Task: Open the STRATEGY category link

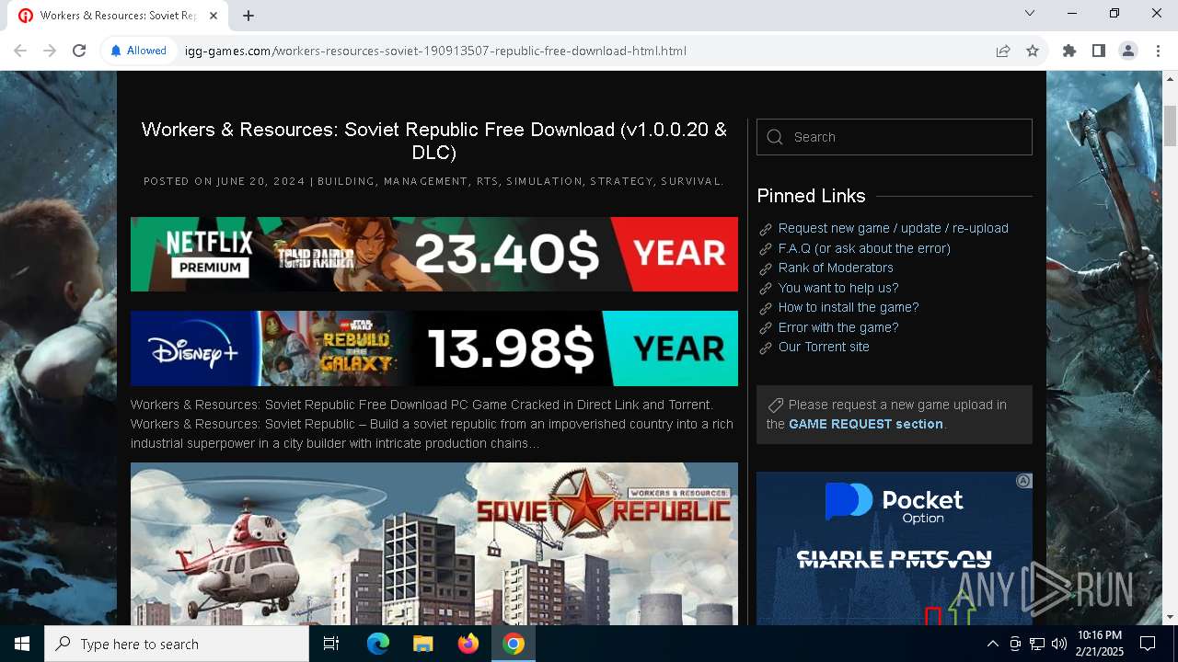Action: pos(621,181)
